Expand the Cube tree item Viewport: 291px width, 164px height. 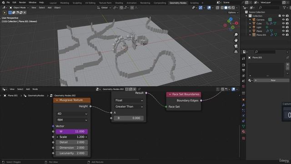click(x=250, y=23)
